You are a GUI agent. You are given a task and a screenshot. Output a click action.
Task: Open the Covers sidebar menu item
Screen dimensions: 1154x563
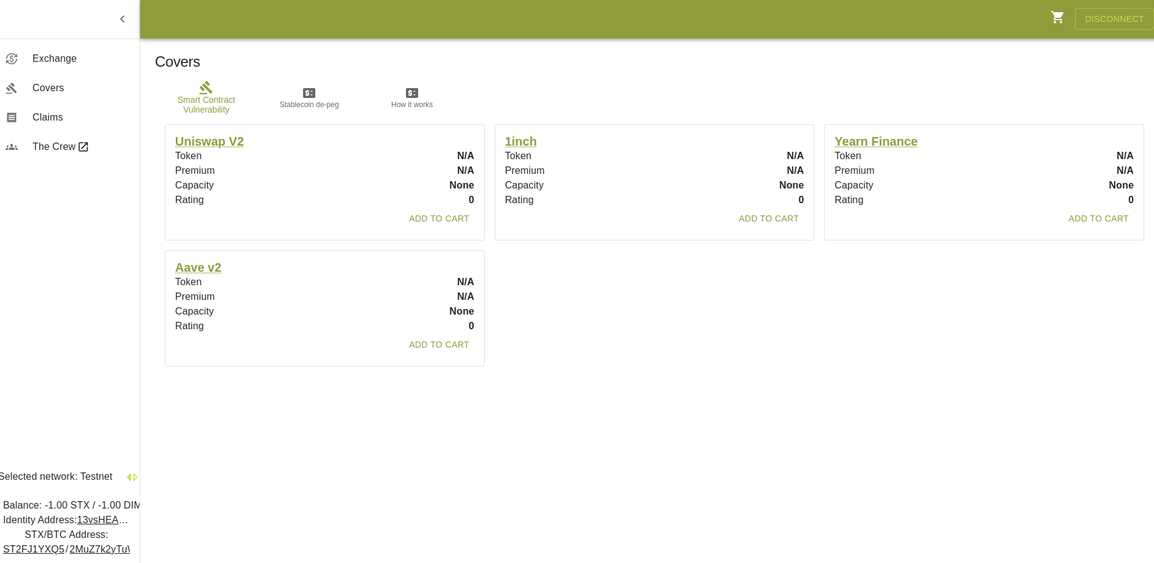click(x=70, y=88)
